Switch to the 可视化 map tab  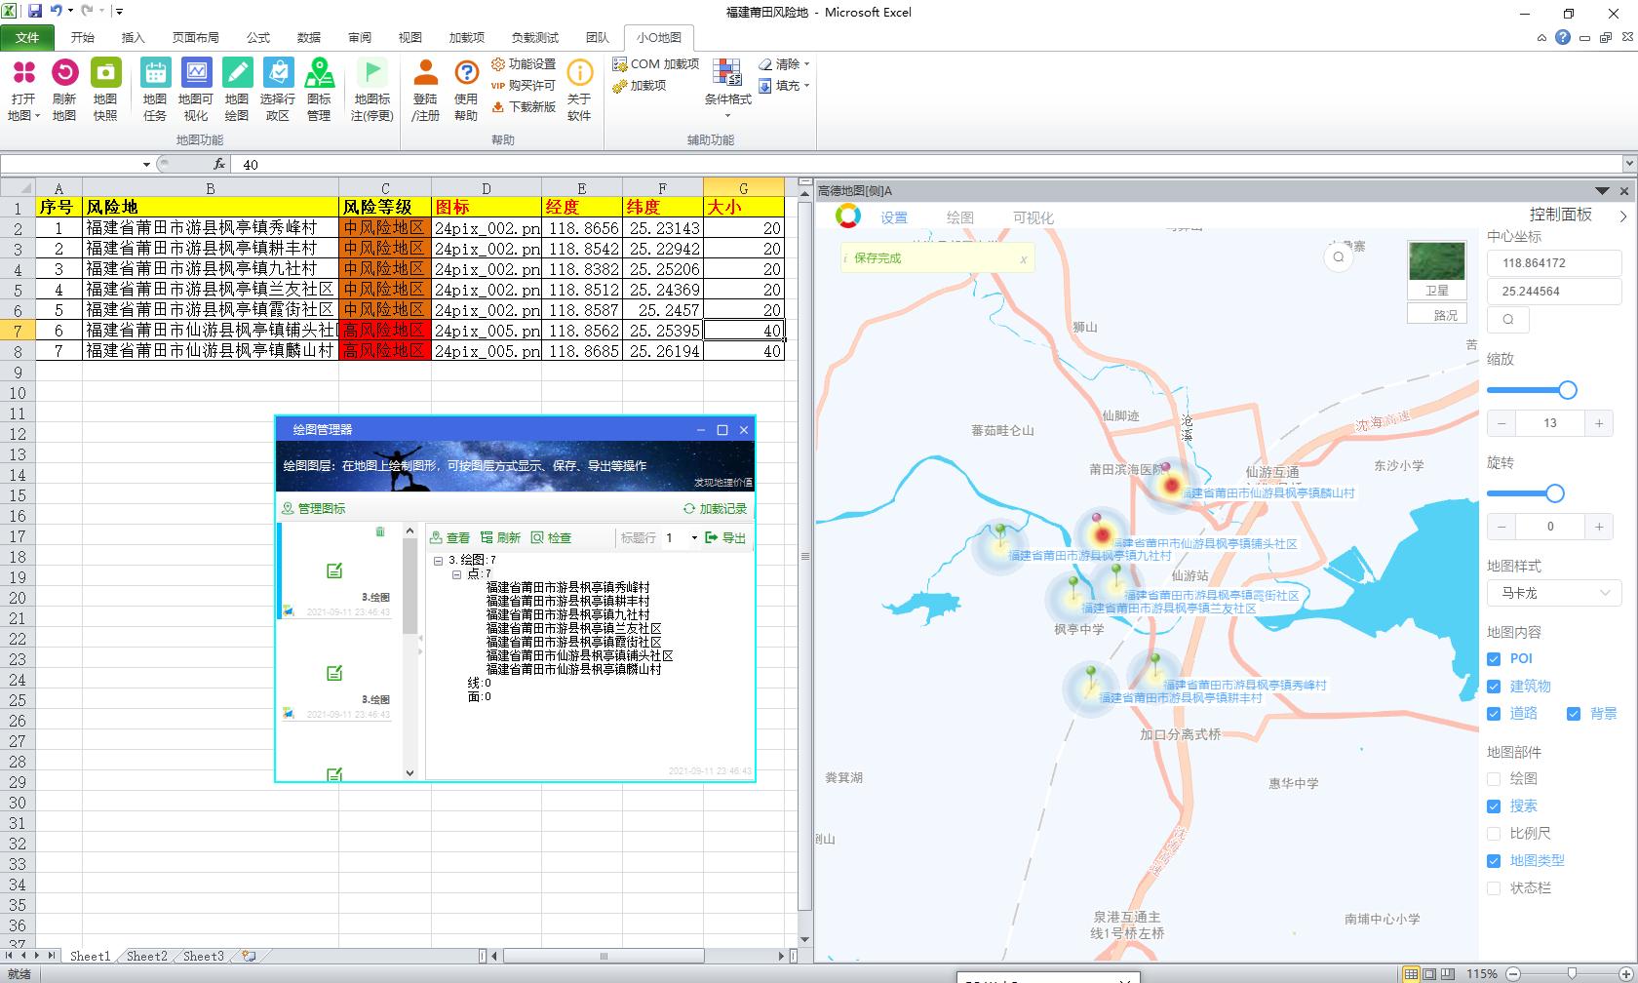[x=1033, y=217]
